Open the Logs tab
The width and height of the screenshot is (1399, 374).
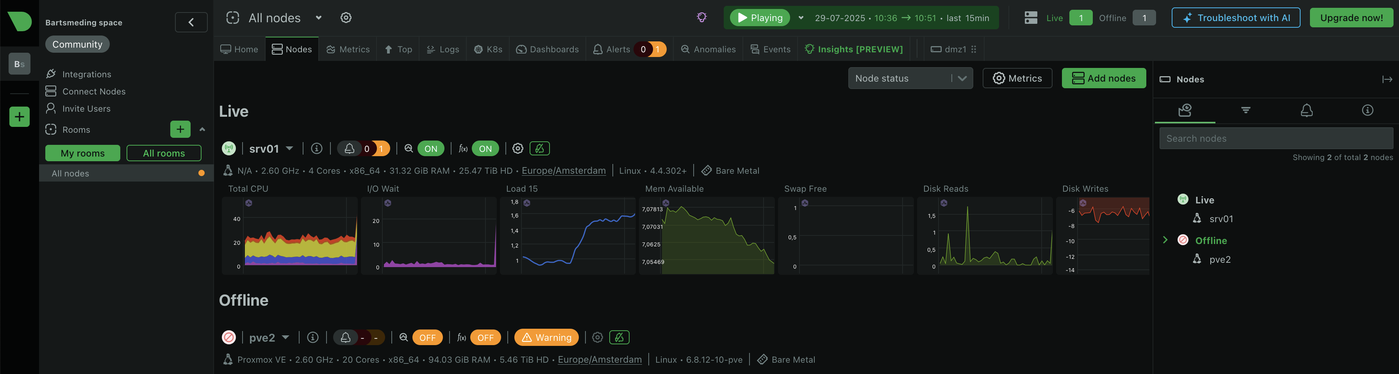pos(443,49)
